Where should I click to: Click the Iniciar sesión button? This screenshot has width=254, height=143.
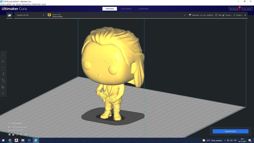pyautogui.click(x=246, y=9)
